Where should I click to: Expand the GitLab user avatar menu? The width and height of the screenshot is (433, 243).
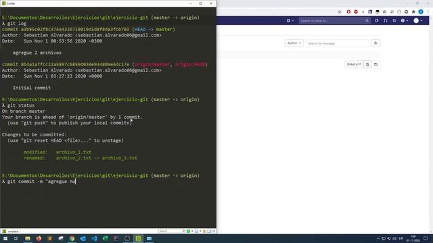point(418,21)
